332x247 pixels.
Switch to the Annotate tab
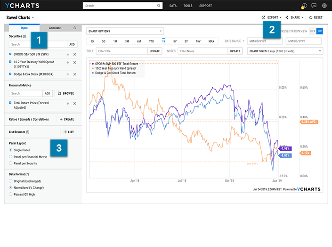click(x=55, y=28)
